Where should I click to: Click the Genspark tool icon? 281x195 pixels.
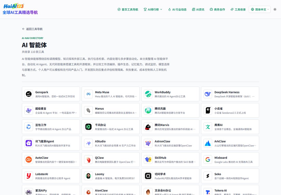(x=29, y=94)
